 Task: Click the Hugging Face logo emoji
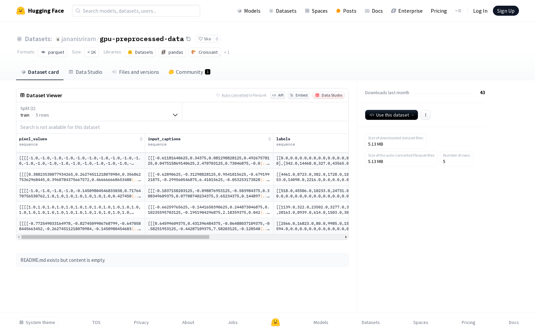click(21, 11)
